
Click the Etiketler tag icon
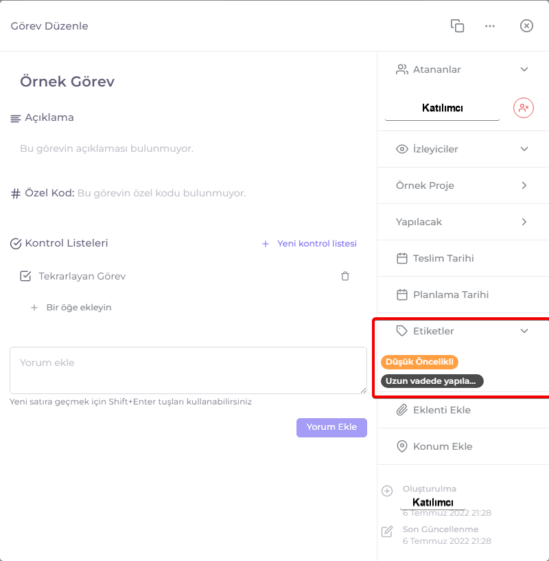tap(401, 330)
